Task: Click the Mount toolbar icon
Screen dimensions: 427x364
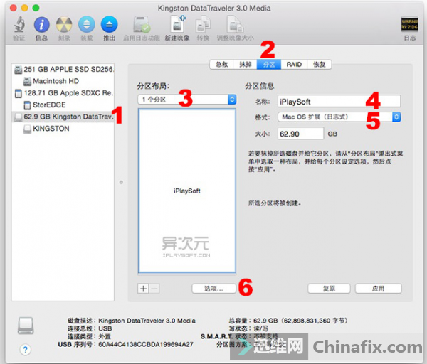Action: click(x=87, y=24)
